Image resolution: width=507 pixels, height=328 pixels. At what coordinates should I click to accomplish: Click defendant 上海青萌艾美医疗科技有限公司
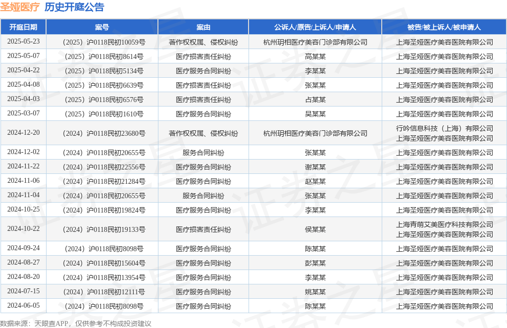point(444,224)
